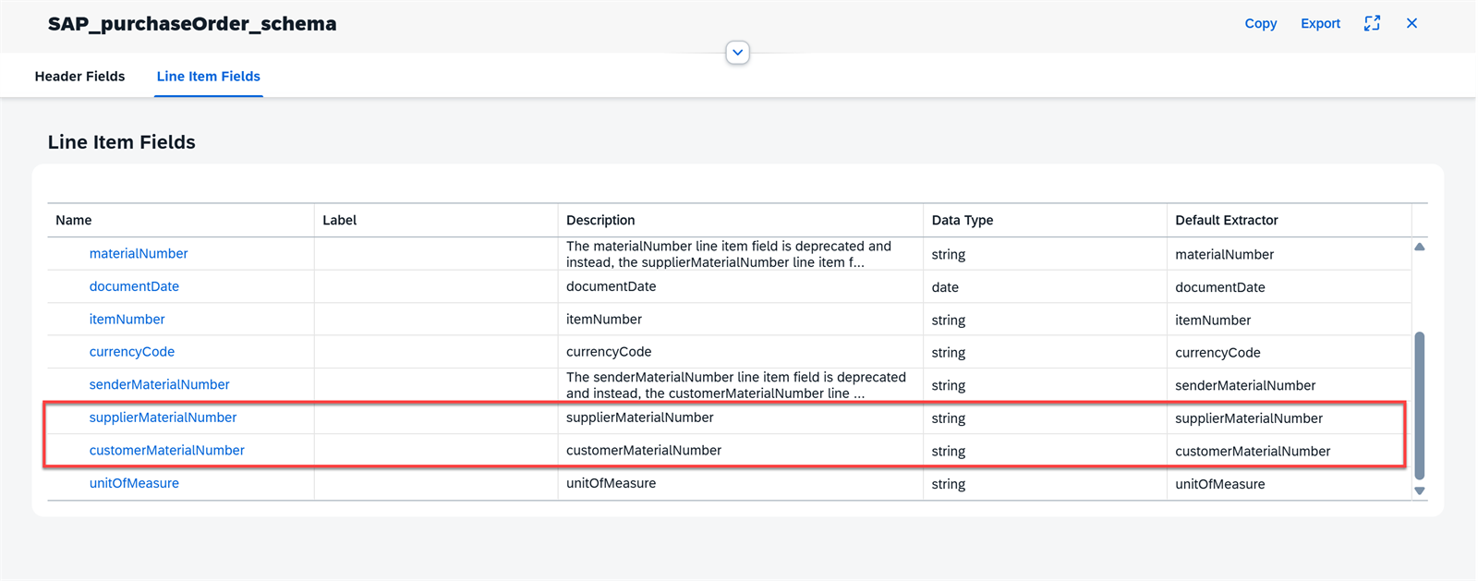Click customerMaterialNumber in Description column
The width and height of the screenshot is (1478, 581).
(x=643, y=450)
